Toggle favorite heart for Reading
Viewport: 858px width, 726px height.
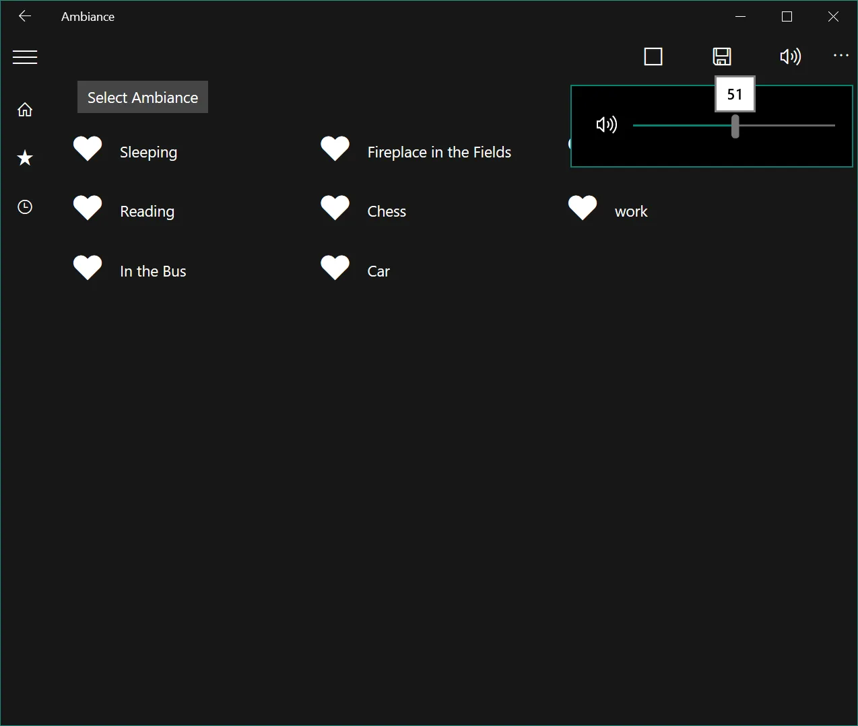pos(88,208)
